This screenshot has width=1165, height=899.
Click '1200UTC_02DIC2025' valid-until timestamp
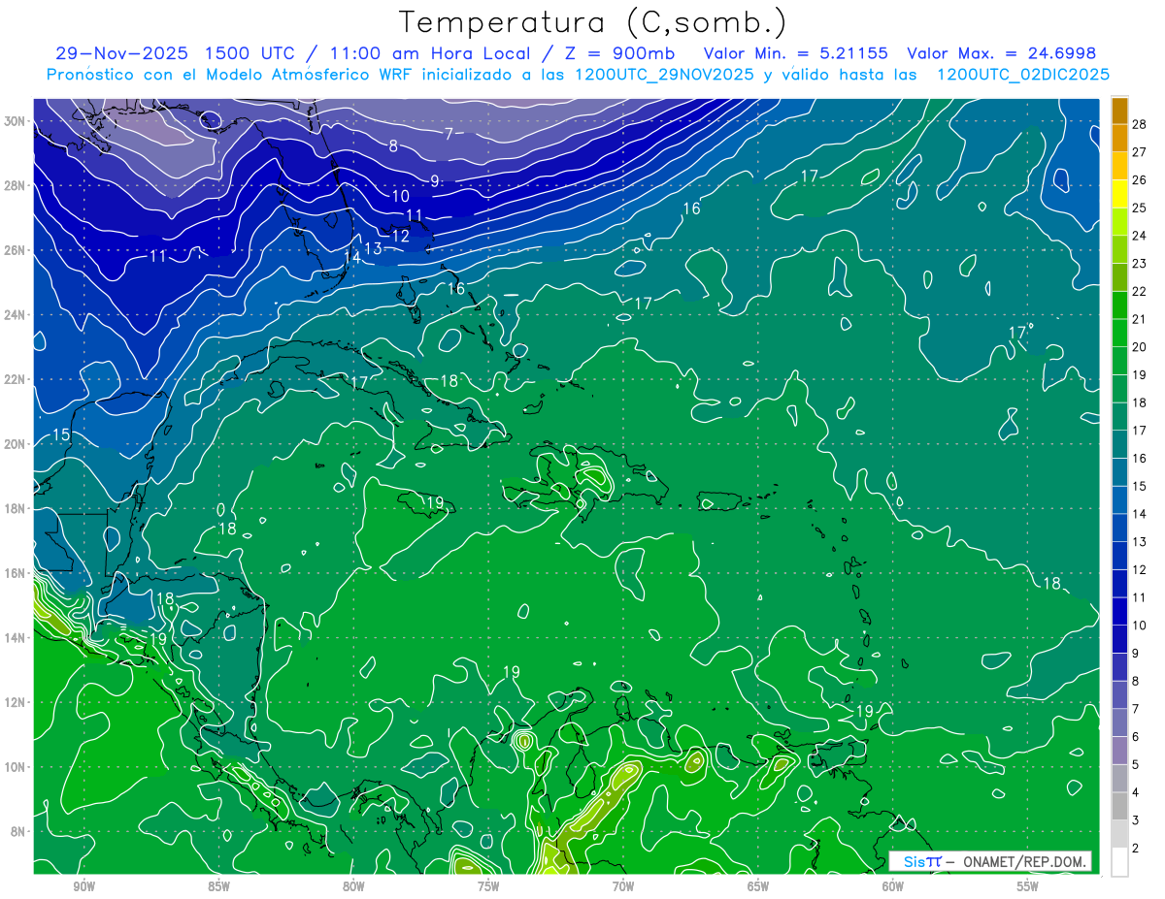click(1023, 75)
